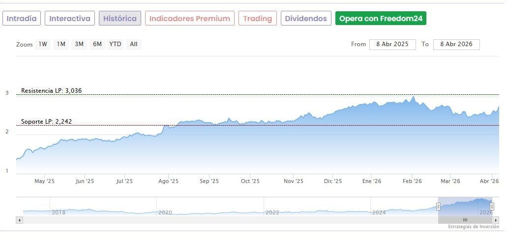Zoom chart to 3M range
Image resolution: width=508 pixels, height=236 pixels.
pos(79,44)
